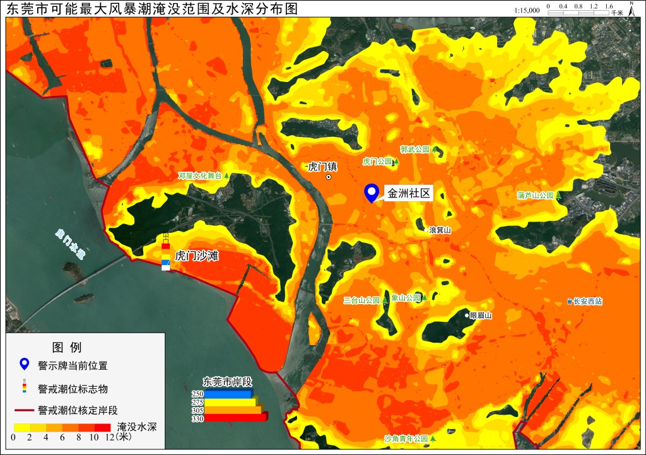Click the 金洲社区 label box
Screen dimensions: 646x455
tap(409, 193)
